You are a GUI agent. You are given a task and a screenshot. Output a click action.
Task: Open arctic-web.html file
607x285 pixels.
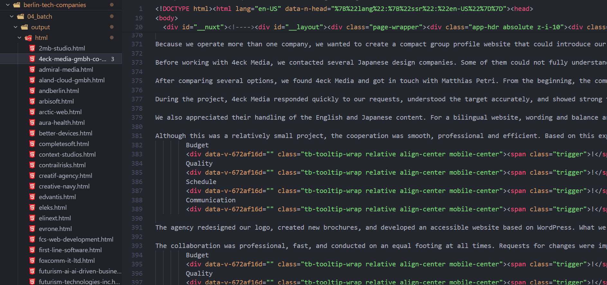(x=61, y=112)
